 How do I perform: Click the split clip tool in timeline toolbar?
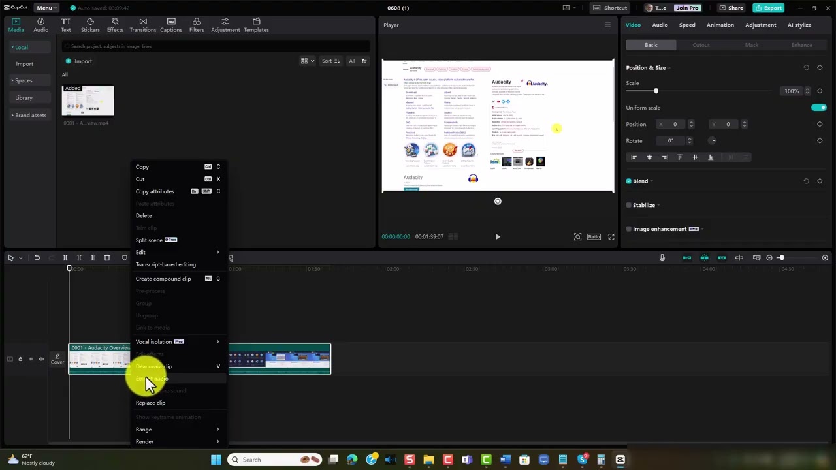pyautogui.click(x=65, y=258)
